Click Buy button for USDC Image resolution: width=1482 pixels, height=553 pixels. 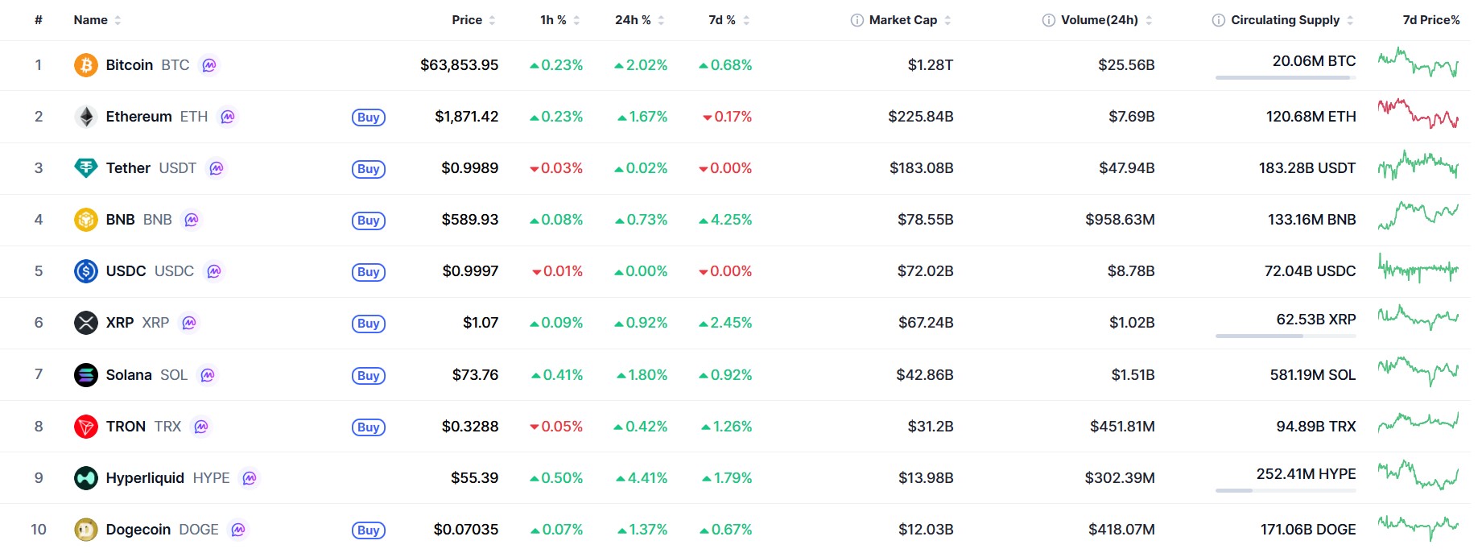[x=369, y=272]
